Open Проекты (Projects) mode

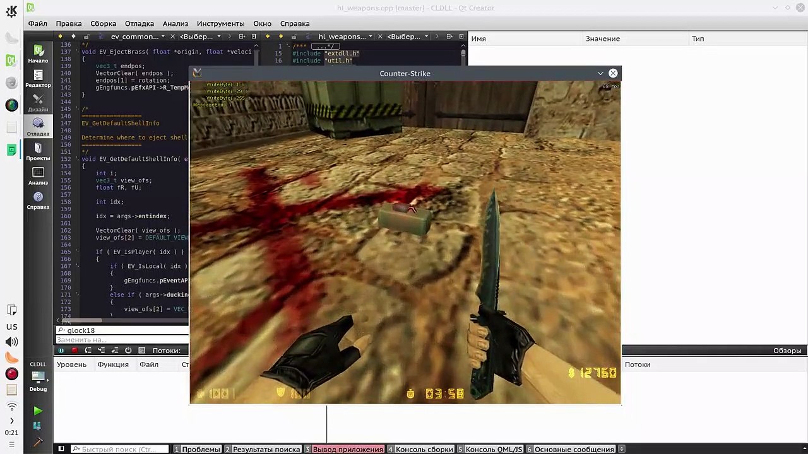pyautogui.click(x=38, y=151)
